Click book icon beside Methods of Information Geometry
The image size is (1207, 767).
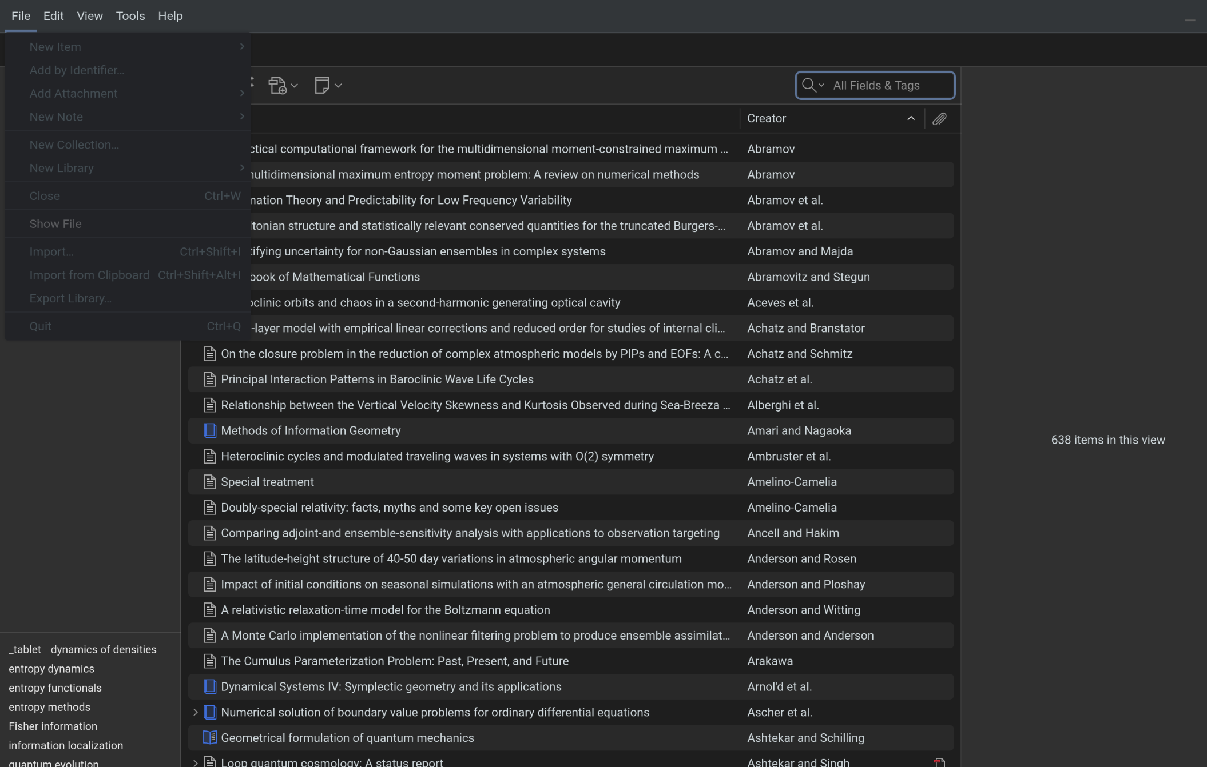210,431
